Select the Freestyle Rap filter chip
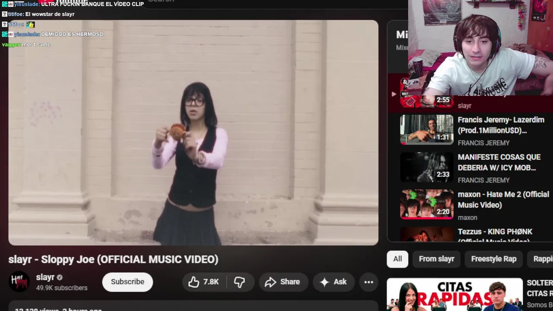Viewport: 553px width, 311px height. coord(494,259)
